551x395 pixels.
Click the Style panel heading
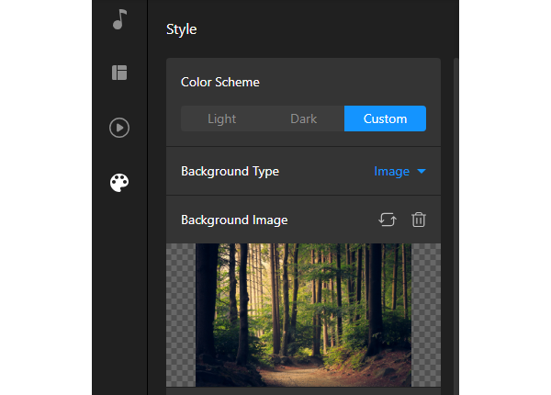click(181, 29)
